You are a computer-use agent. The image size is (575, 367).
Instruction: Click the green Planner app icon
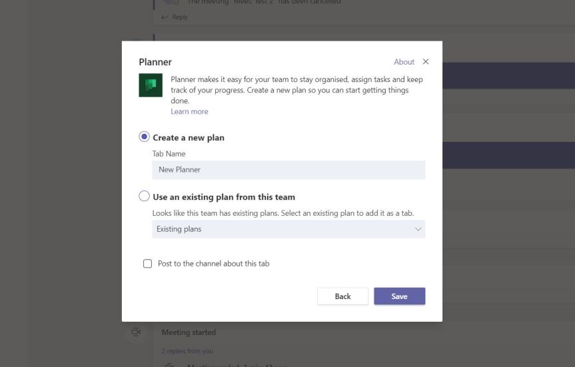coord(151,85)
